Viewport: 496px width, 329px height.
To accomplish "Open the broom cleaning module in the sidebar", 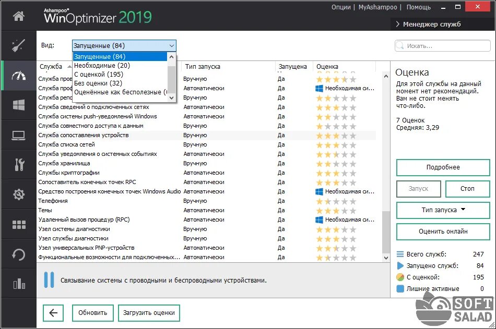I will (x=19, y=45).
